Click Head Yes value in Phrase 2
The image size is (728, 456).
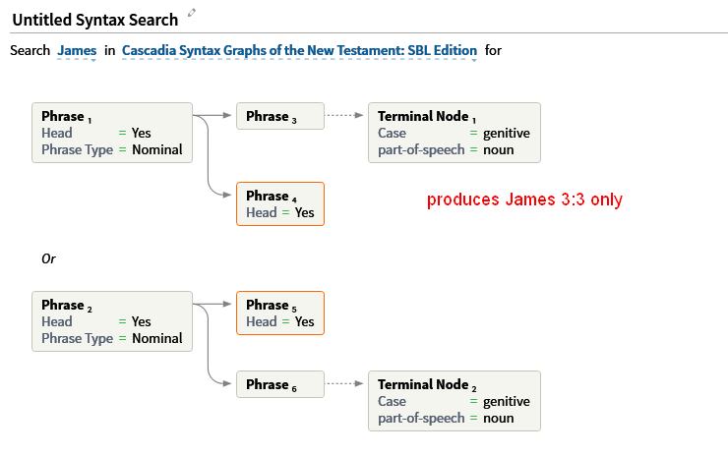141,321
